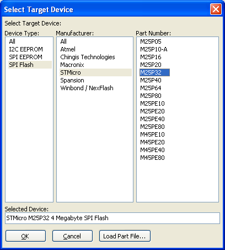Choose part number M25PE40

click(x=152, y=119)
